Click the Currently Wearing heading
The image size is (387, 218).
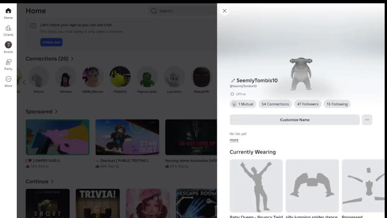253,152
